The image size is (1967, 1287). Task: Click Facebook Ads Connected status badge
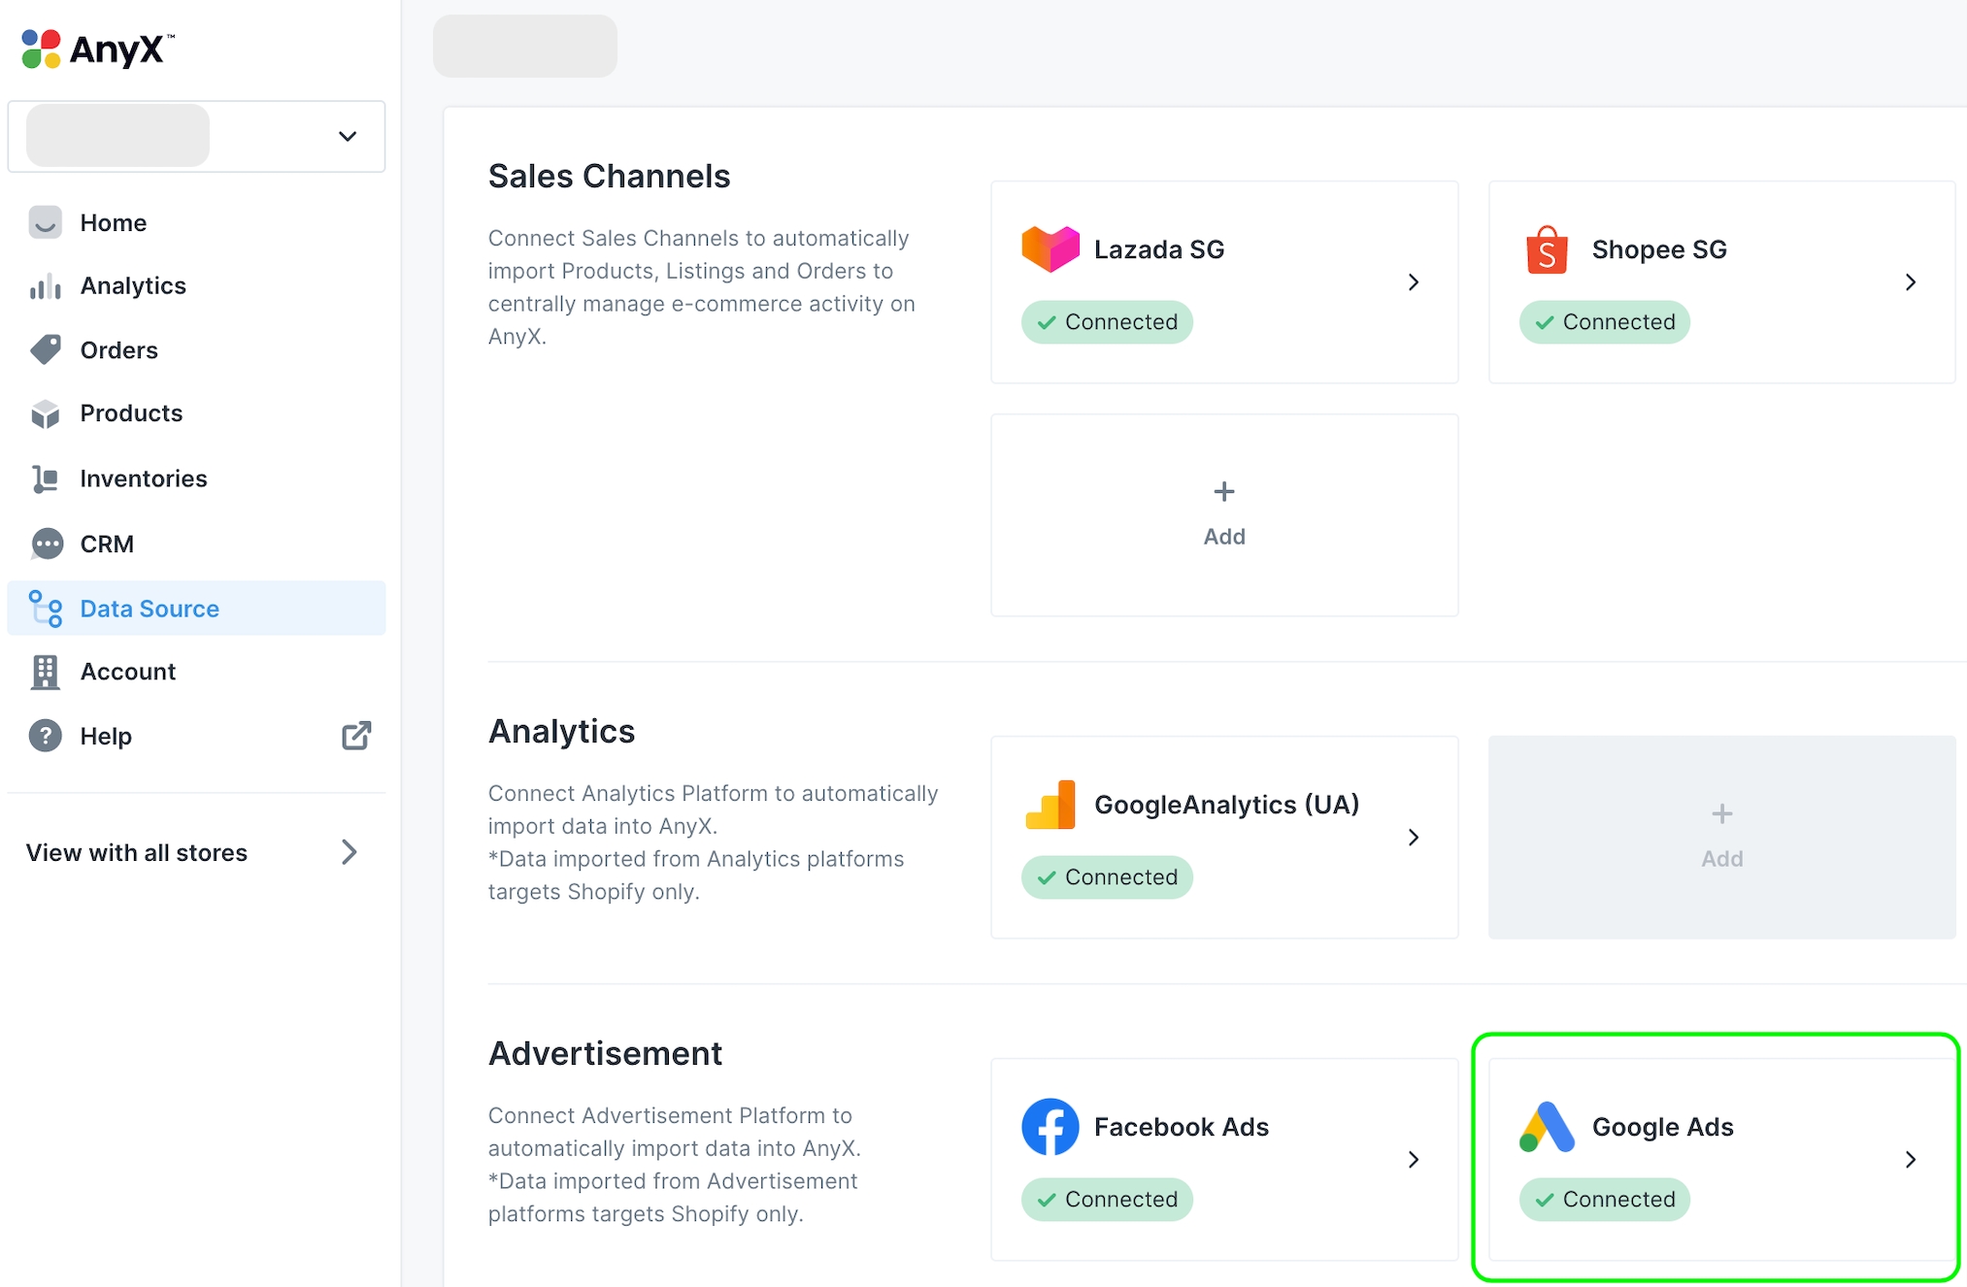pyautogui.click(x=1106, y=1200)
